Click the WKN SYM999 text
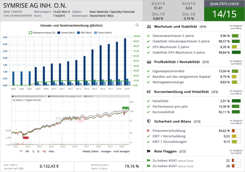Screen dimensions: 245x172 13,12
